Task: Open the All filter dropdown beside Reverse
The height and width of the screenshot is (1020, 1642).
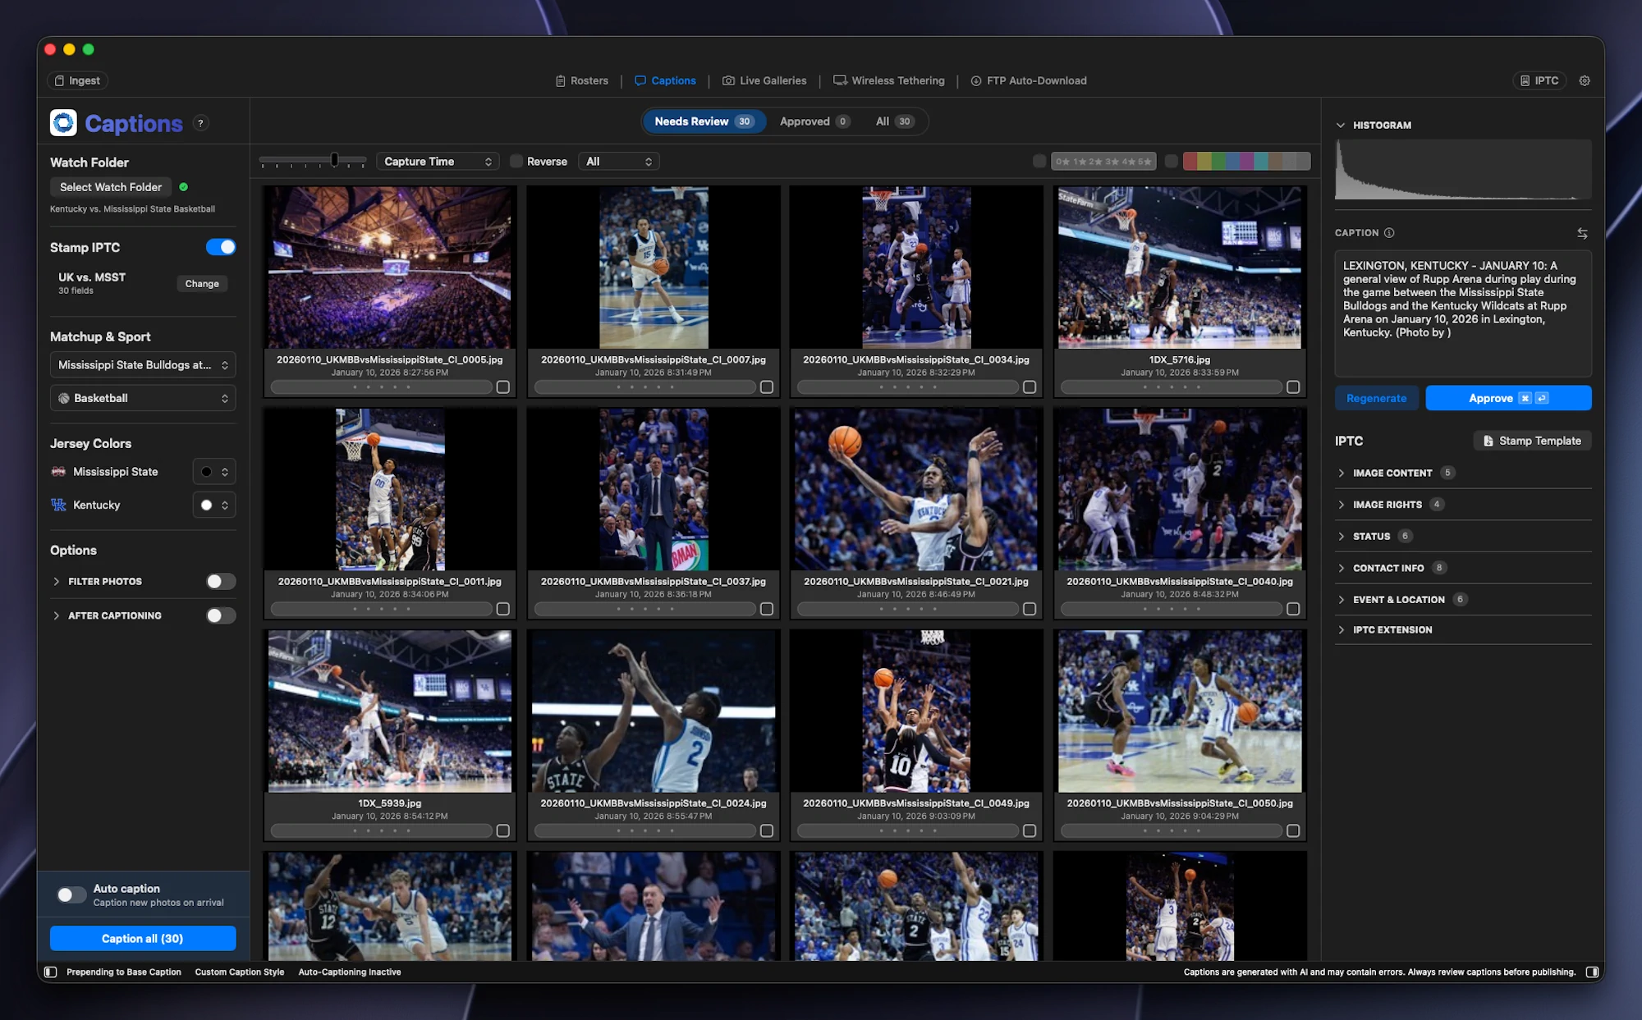Action: (x=619, y=162)
